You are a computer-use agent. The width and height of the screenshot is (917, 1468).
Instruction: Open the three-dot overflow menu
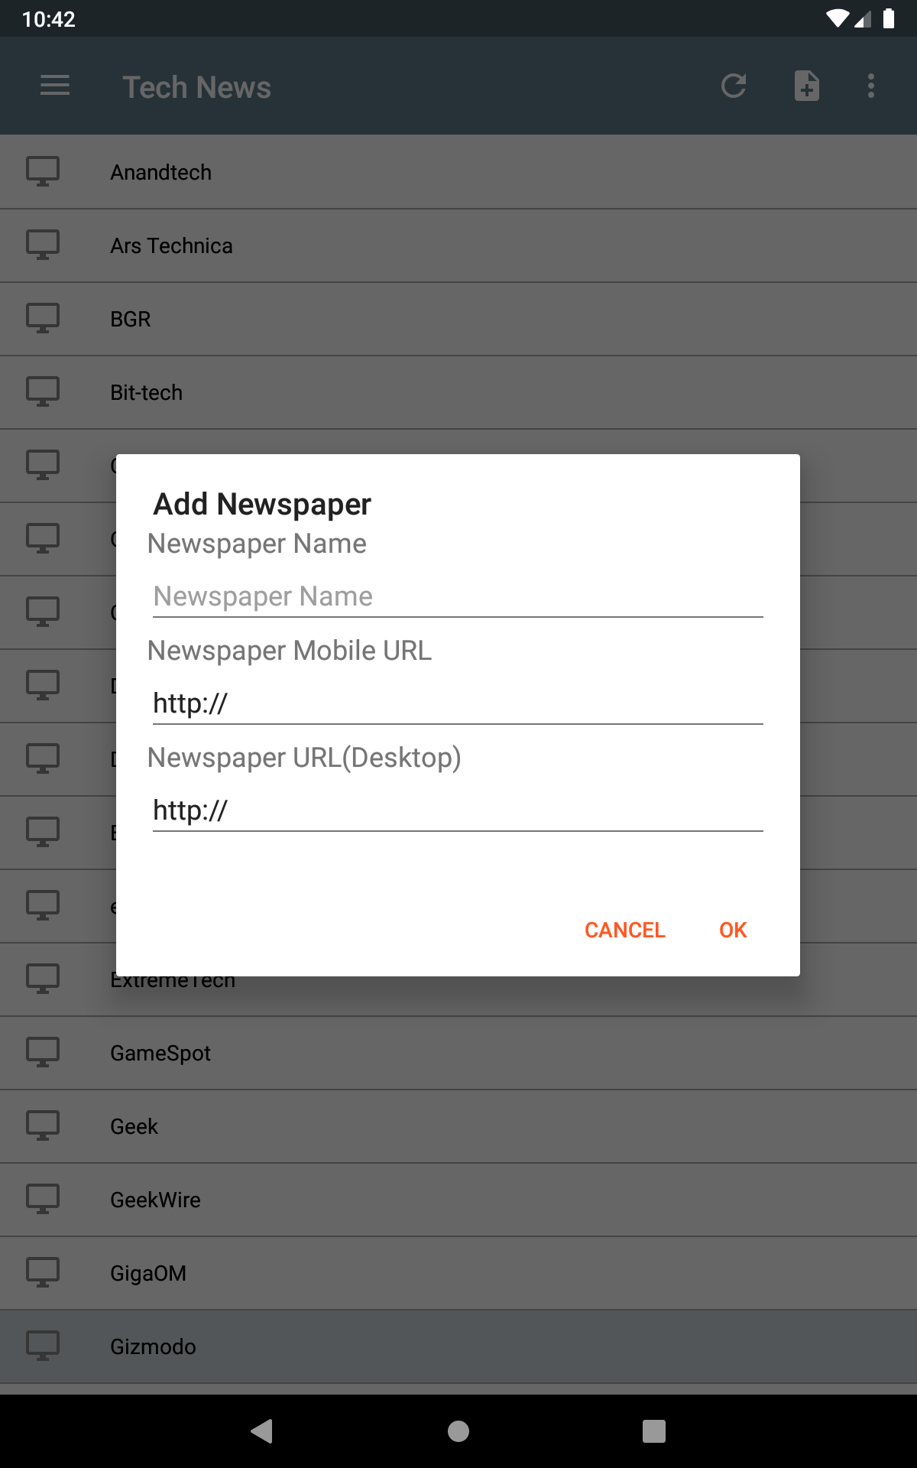(x=871, y=86)
